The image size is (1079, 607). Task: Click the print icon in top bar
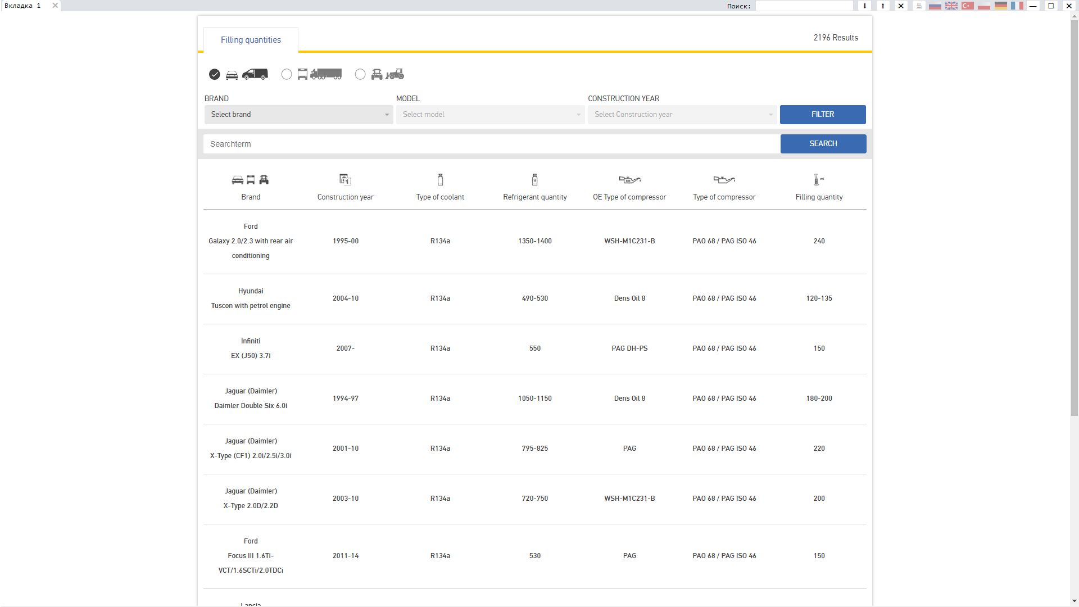pos(919,6)
